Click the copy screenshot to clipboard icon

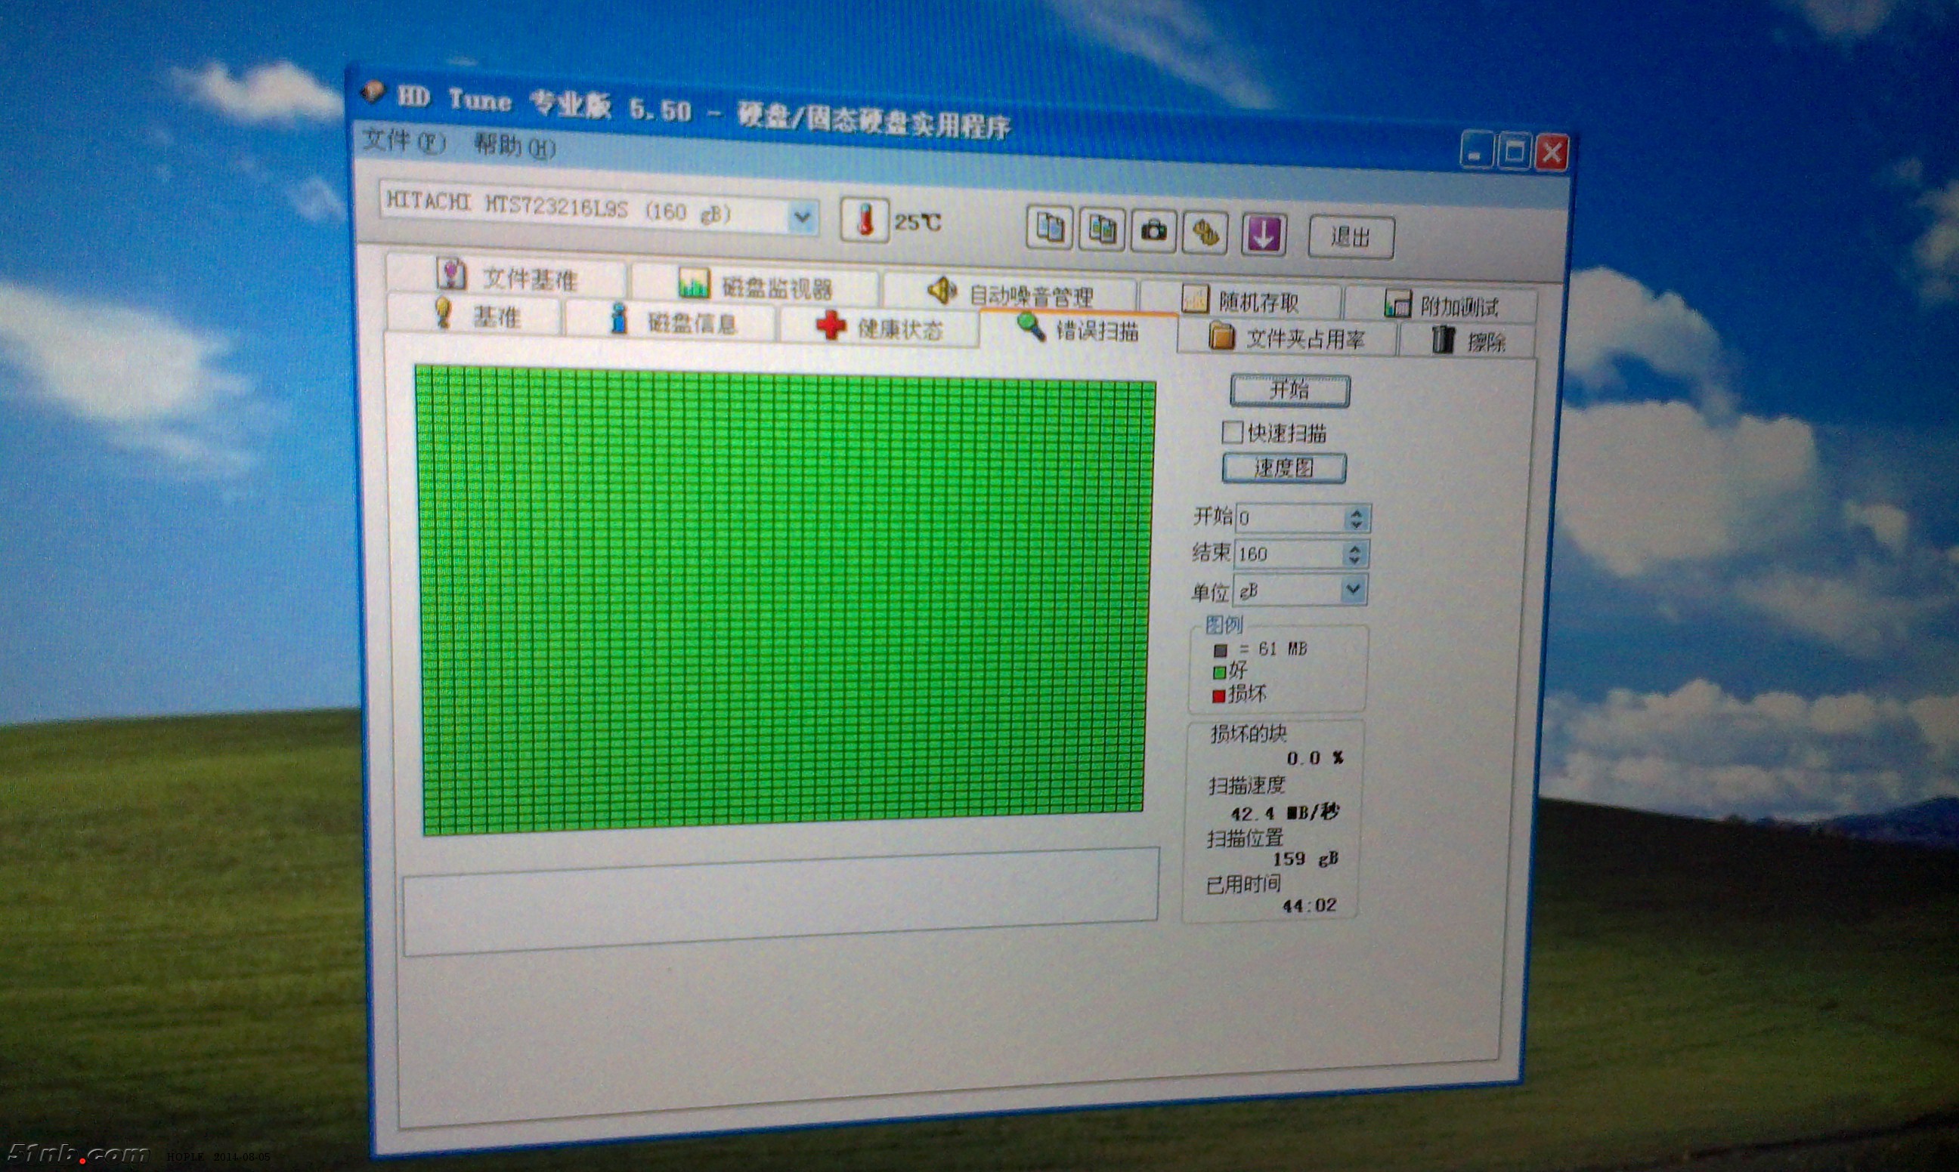(x=1102, y=229)
